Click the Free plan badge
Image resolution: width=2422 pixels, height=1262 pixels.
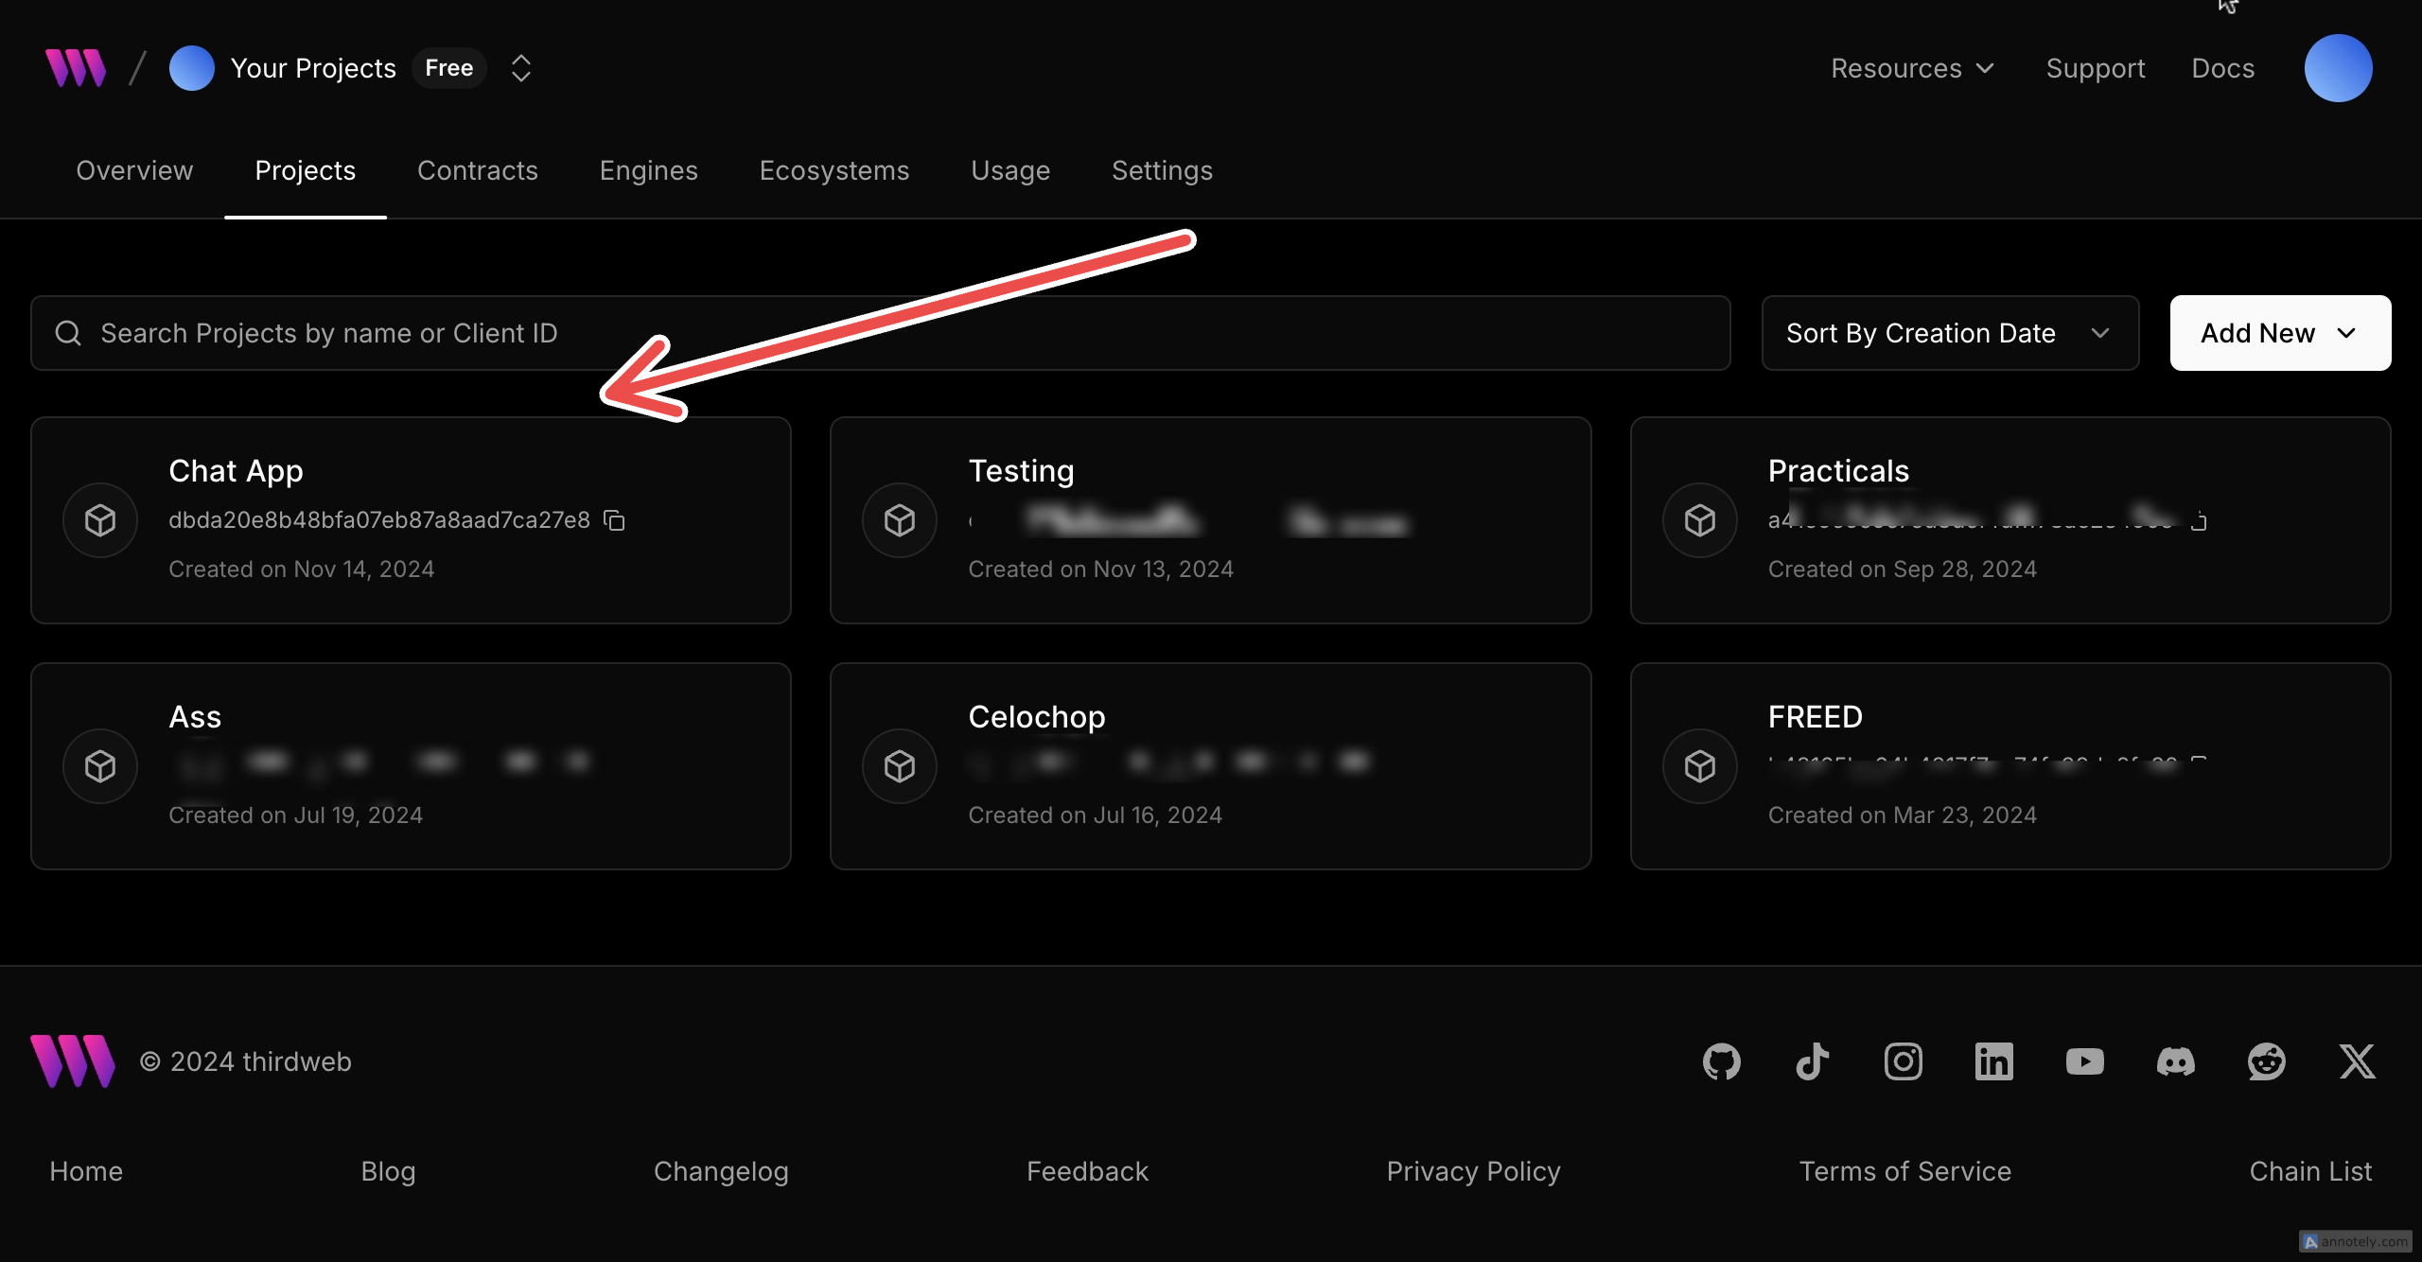click(448, 68)
